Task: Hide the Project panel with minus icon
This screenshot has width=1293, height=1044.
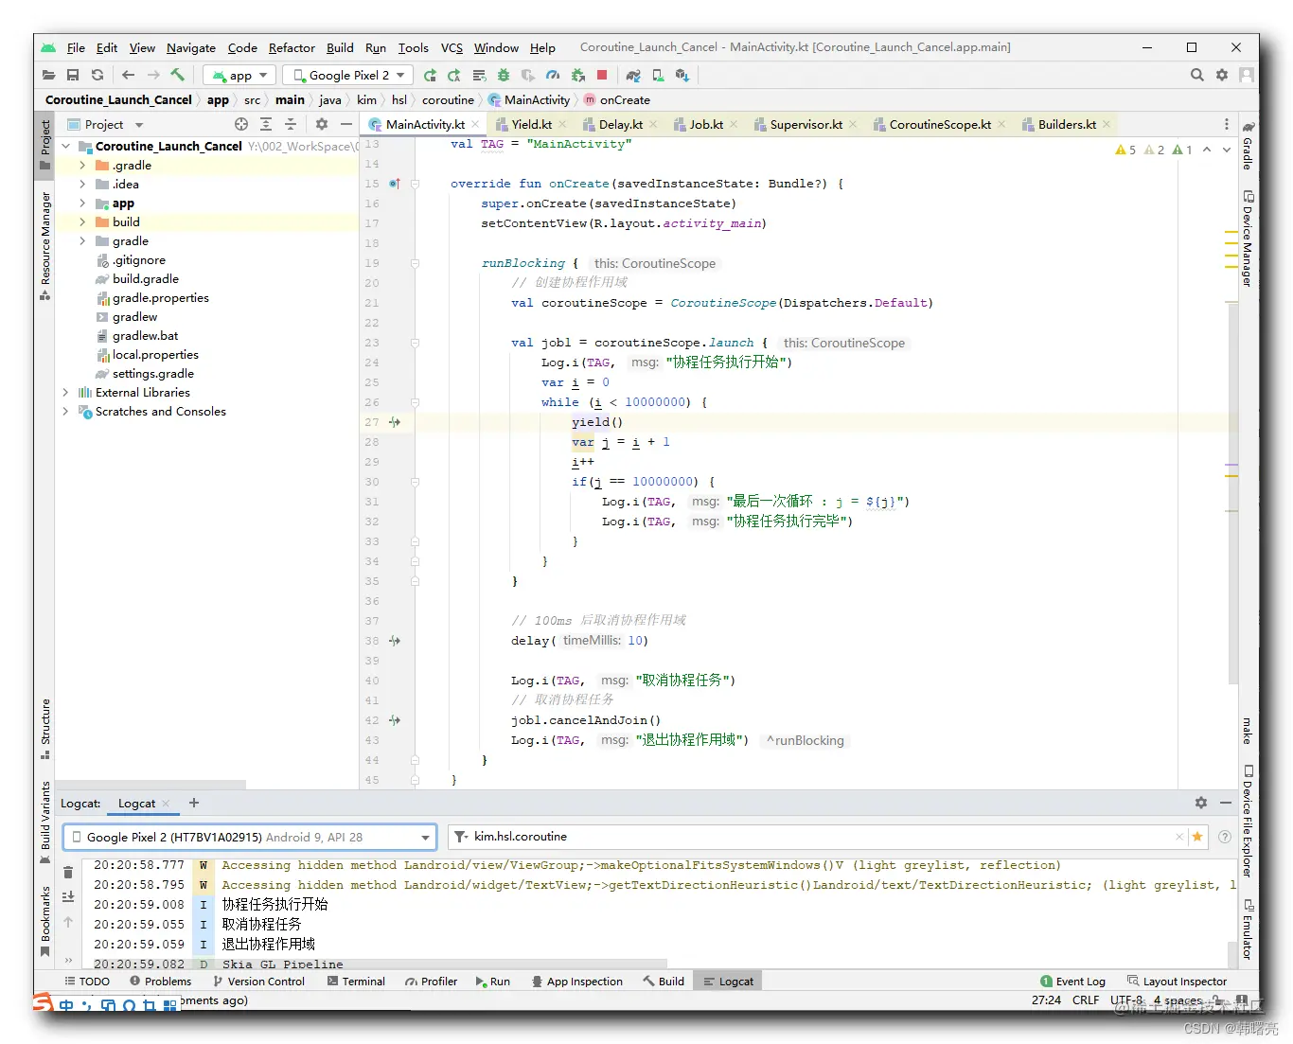Action: [x=346, y=124]
